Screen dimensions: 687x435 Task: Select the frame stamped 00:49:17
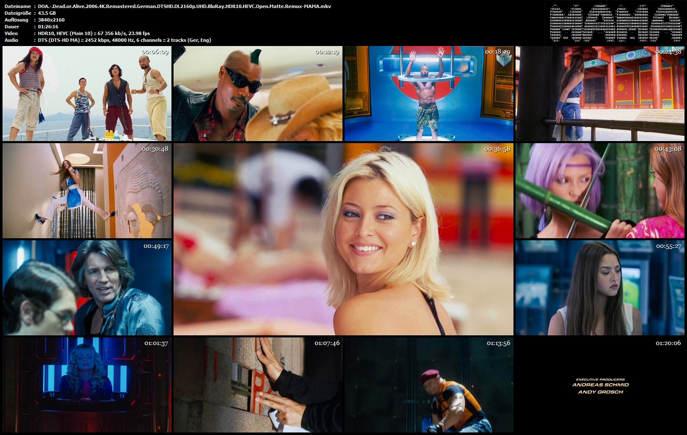pos(87,288)
